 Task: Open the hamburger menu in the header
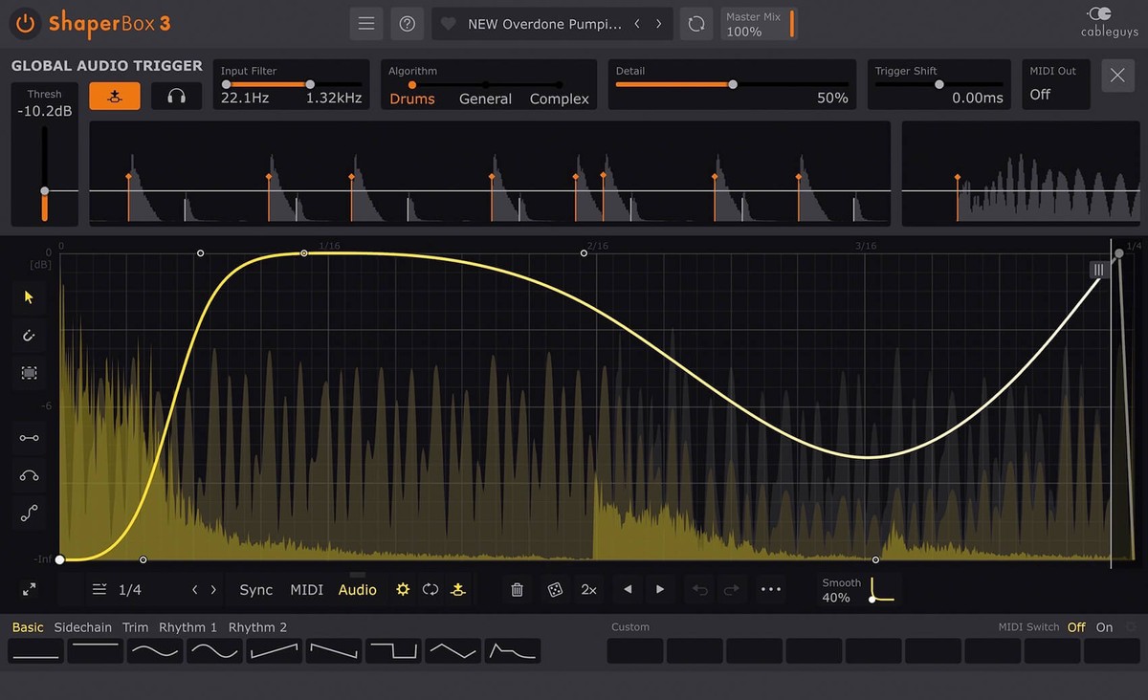point(365,24)
